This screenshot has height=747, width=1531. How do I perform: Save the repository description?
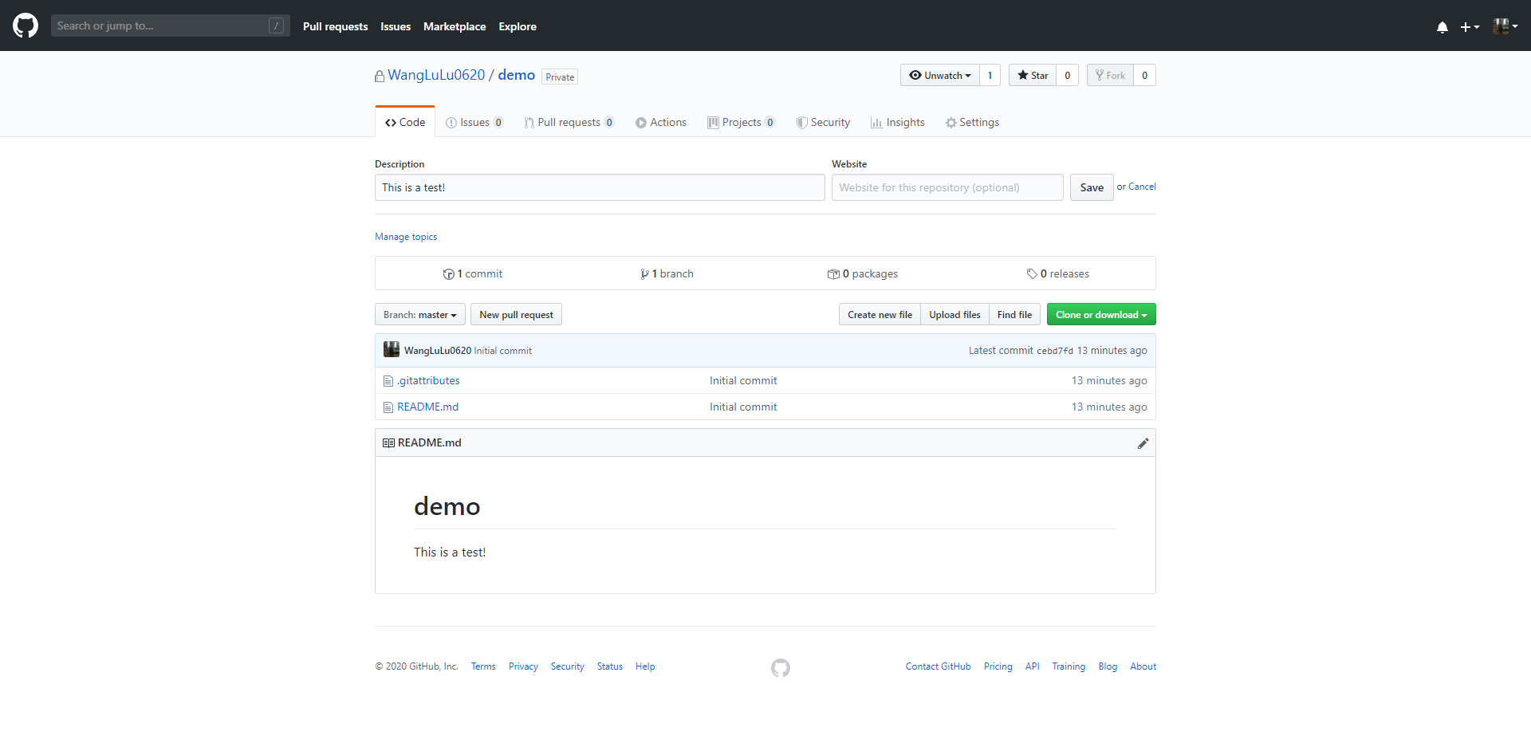click(x=1092, y=187)
